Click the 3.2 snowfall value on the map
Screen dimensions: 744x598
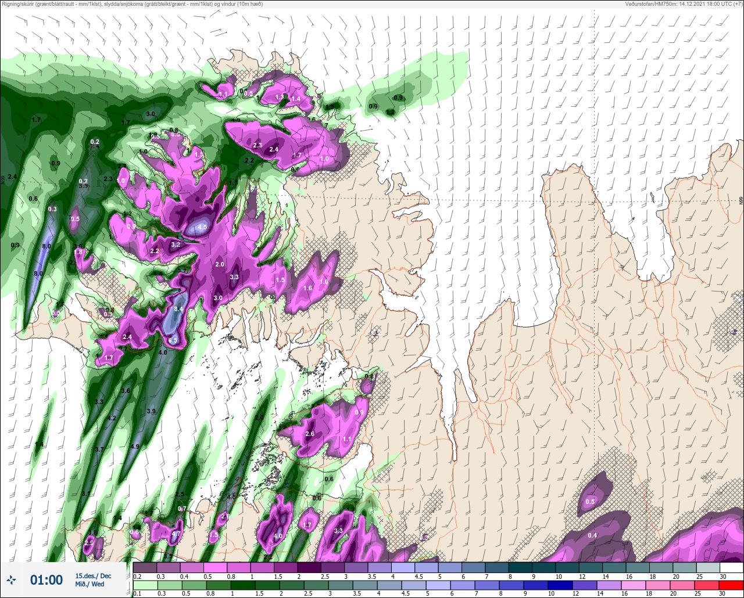(x=176, y=244)
